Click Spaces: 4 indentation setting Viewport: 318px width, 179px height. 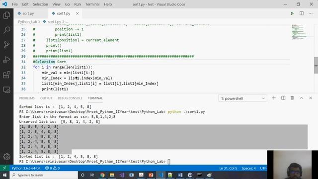pyautogui.click(x=248, y=168)
